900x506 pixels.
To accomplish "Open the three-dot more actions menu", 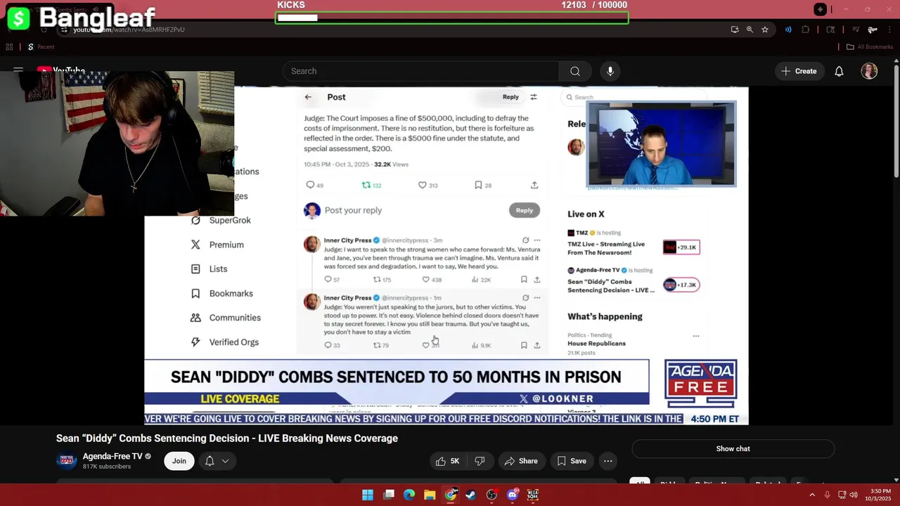I will (607, 461).
